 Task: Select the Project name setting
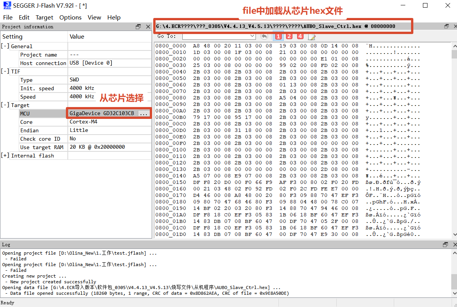(38, 55)
